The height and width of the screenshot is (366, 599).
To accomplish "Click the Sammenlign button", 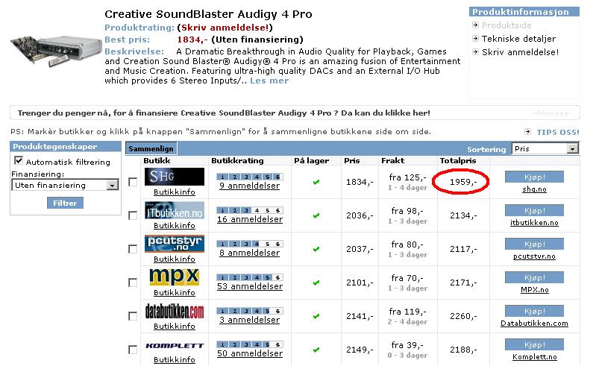I will [151, 148].
